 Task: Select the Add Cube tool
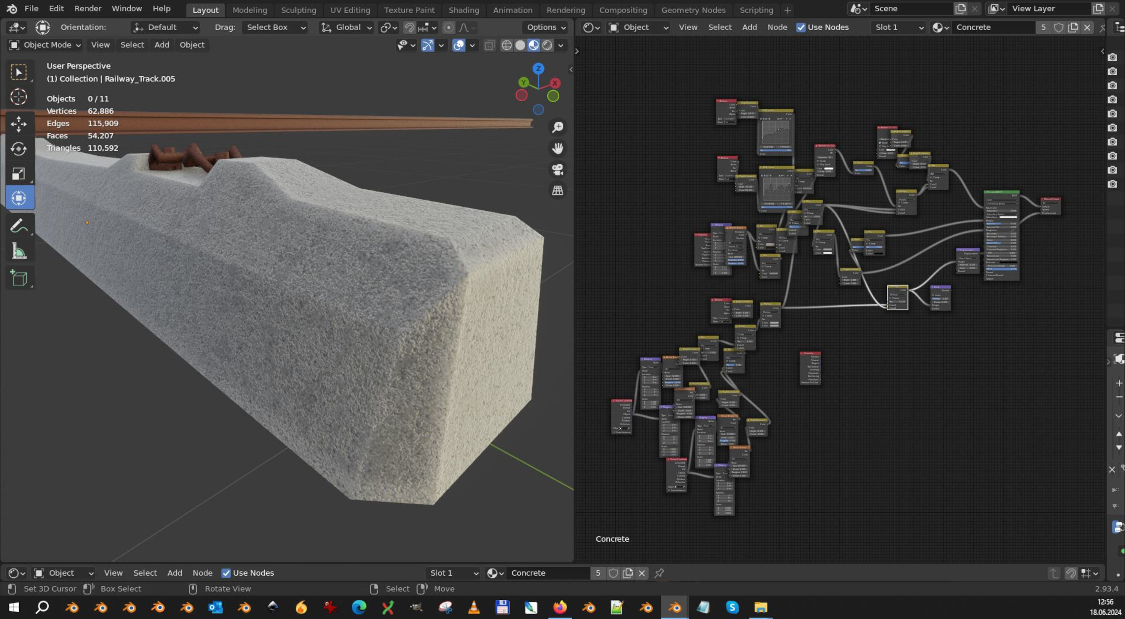(18, 278)
